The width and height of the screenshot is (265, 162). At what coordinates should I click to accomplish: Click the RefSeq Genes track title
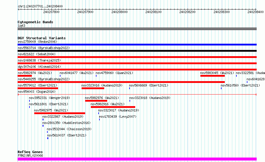pyautogui.click(x=30, y=152)
